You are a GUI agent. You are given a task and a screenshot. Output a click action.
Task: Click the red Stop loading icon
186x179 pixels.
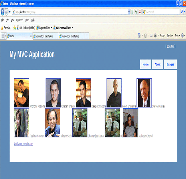coord(140,12)
